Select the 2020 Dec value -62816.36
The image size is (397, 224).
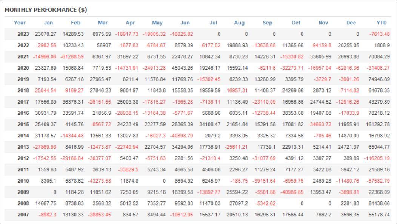[347, 68]
